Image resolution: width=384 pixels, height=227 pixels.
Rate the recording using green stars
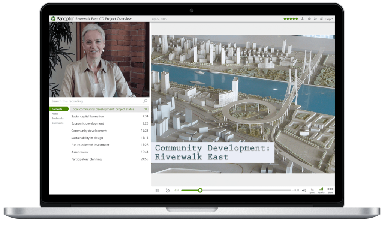tap(291, 19)
